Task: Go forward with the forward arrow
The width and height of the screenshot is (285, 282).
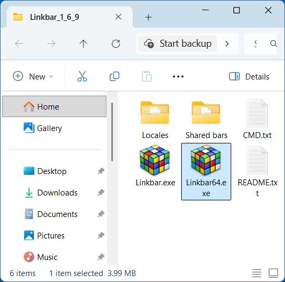Action: (51, 44)
